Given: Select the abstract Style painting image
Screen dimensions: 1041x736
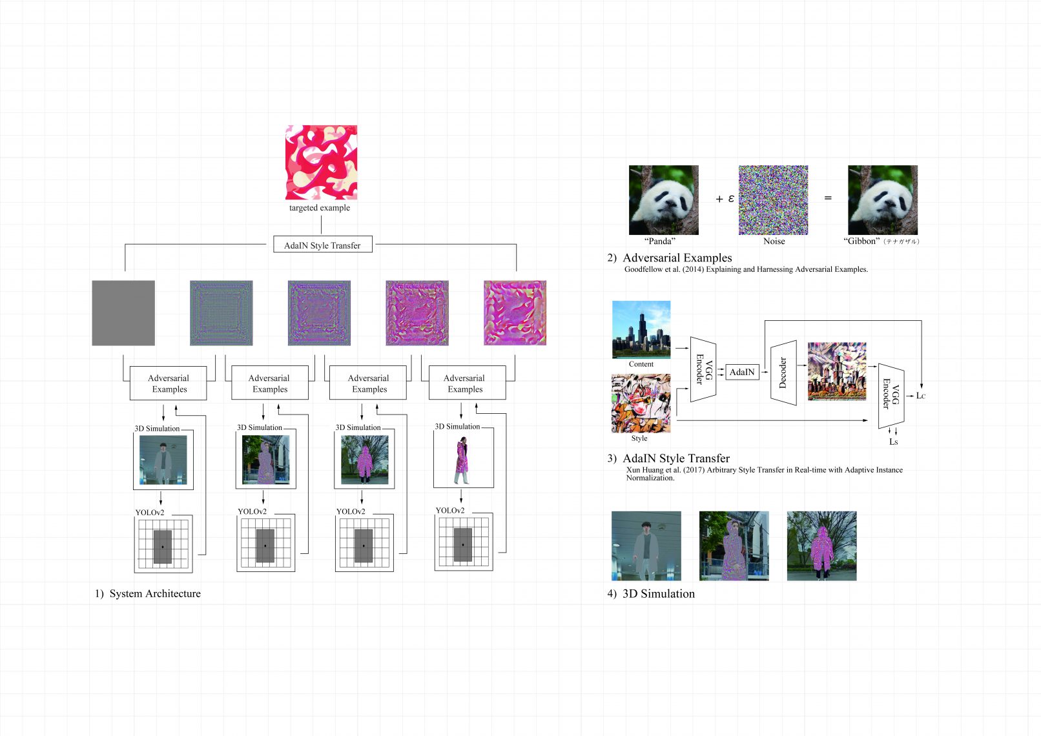Looking at the screenshot, I should tap(641, 404).
